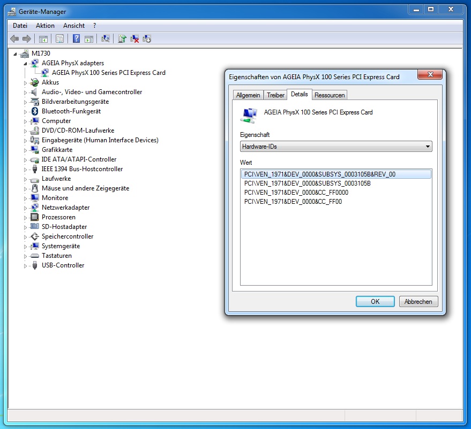Select the IDE ATA/ATAPI-Controller entry

[x=79, y=159]
